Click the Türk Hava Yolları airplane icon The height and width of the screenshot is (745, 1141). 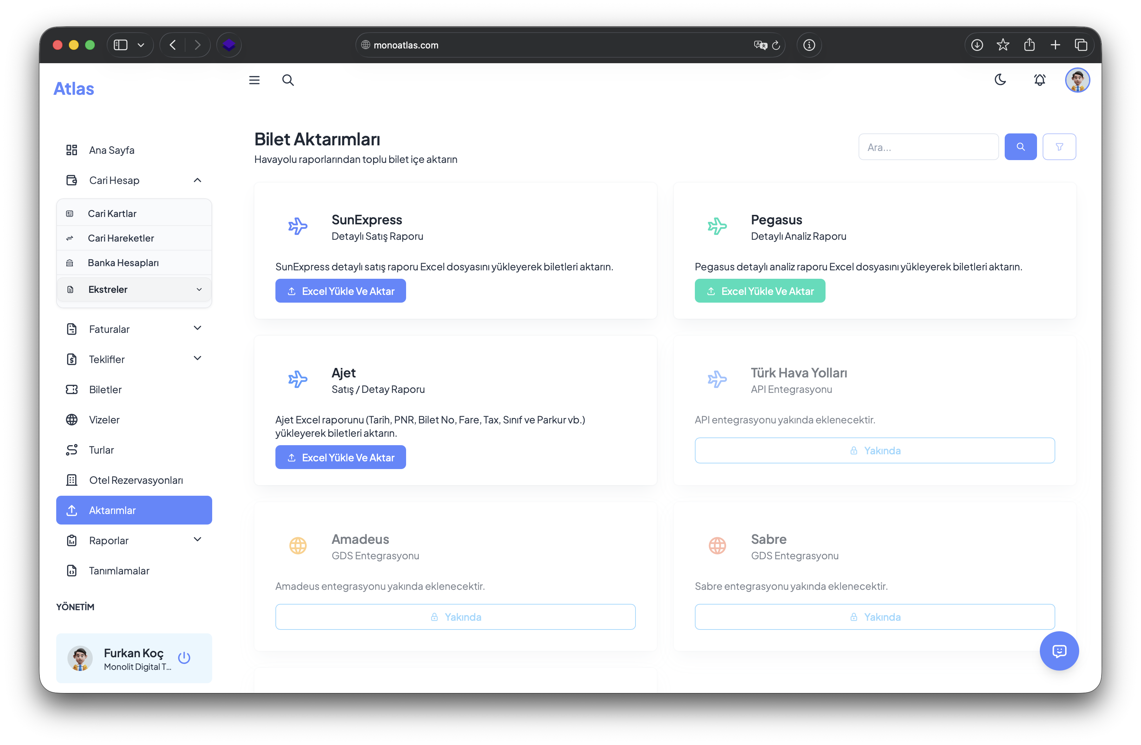[x=717, y=380]
